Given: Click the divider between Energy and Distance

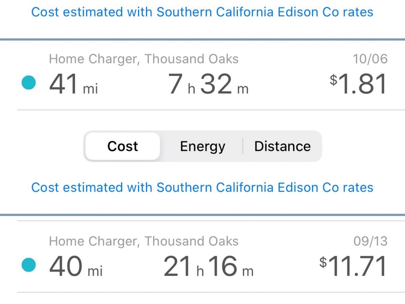Looking at the screenshot, I should click(243, 146).
